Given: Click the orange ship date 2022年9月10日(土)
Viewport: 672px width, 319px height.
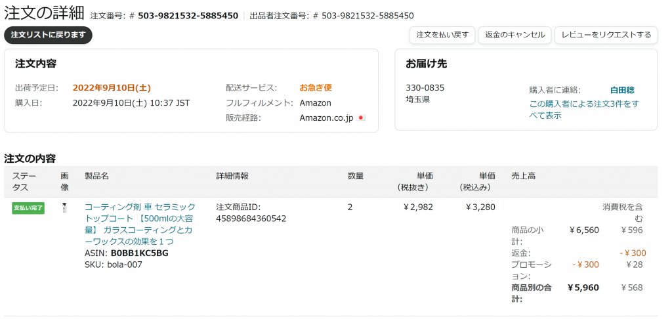Looking at the screenshot, I should click(x=112, y=88).
